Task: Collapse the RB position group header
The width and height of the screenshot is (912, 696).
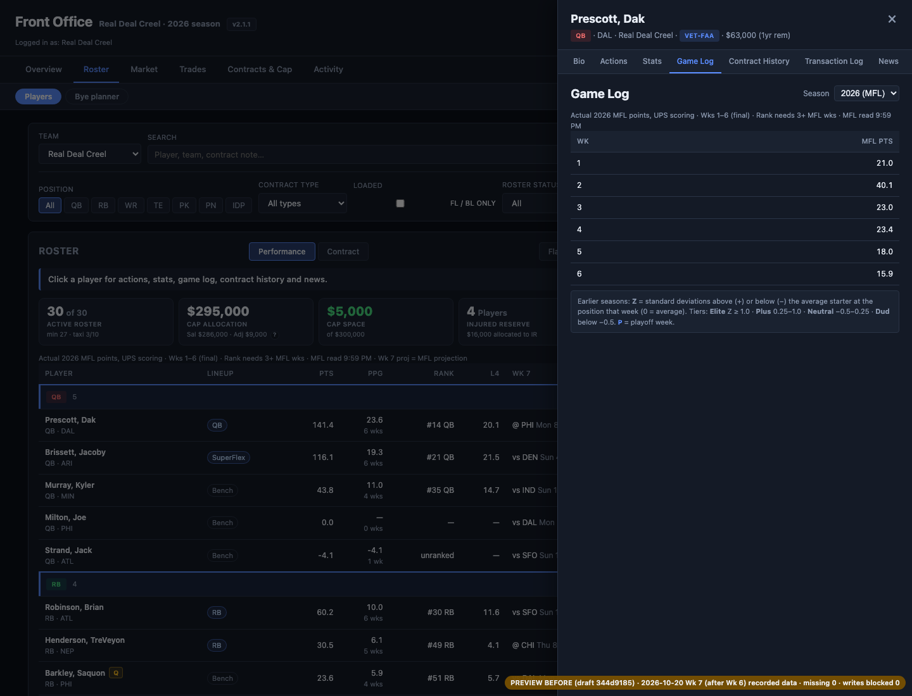Action: point(298,584)
